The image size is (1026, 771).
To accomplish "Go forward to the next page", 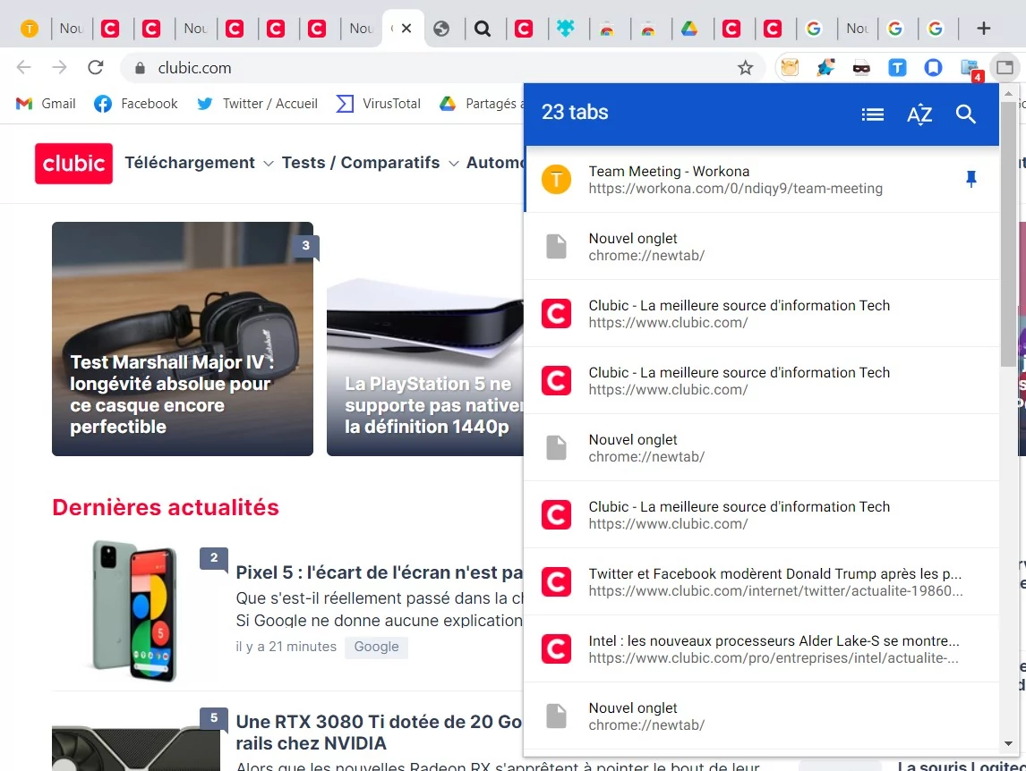I will tap(60, 67).
